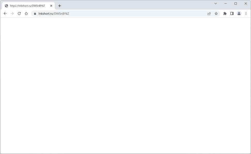Open Chrome three-dot menu

[x=246, y=14]
